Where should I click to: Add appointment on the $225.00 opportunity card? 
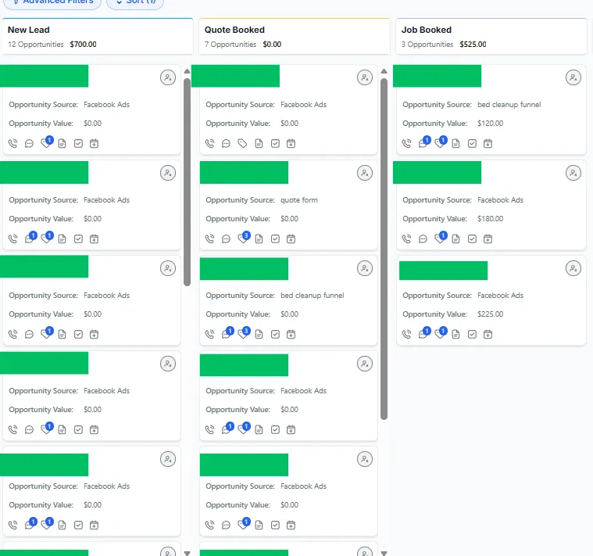pyautogui.click(x=488, y=334)
